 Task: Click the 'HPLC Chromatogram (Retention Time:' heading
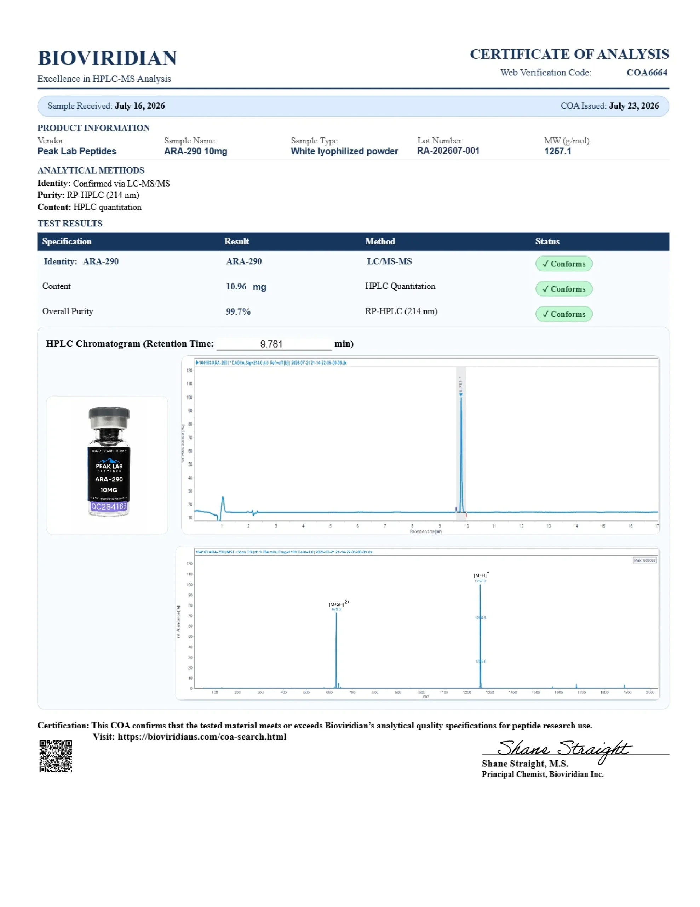(x=130, y=344)
